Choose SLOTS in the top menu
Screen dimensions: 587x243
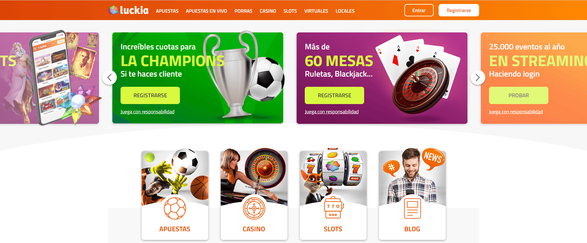tap(290, 11)
